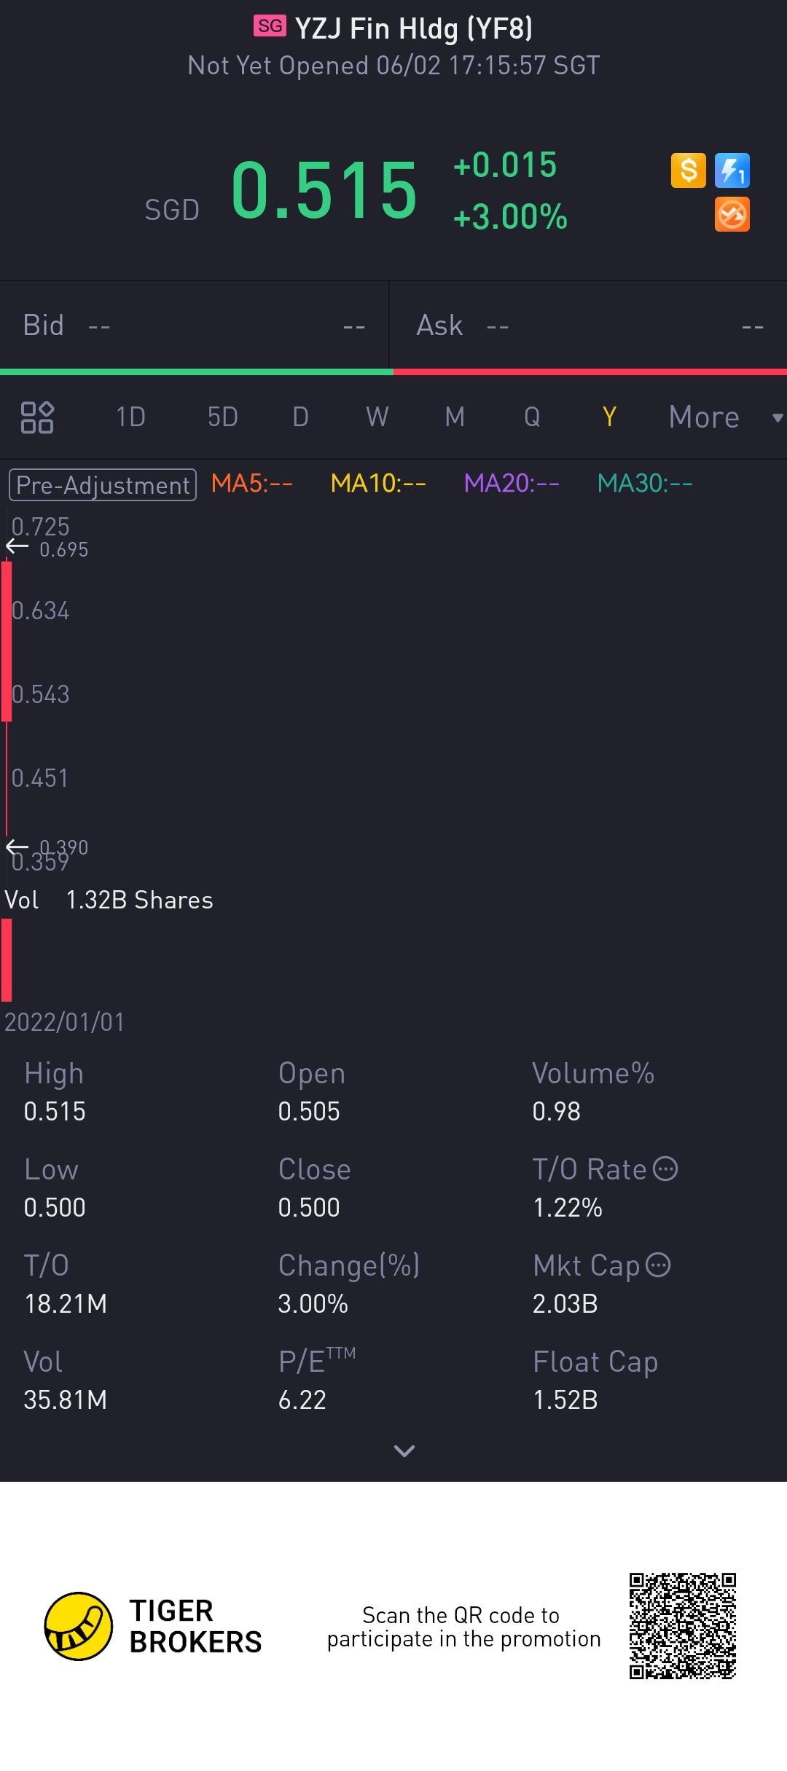The width and height of the screenshot is (787, 1771).
Task: Tap the yellow dollar sign icon
Action: (x=688, y=171)
